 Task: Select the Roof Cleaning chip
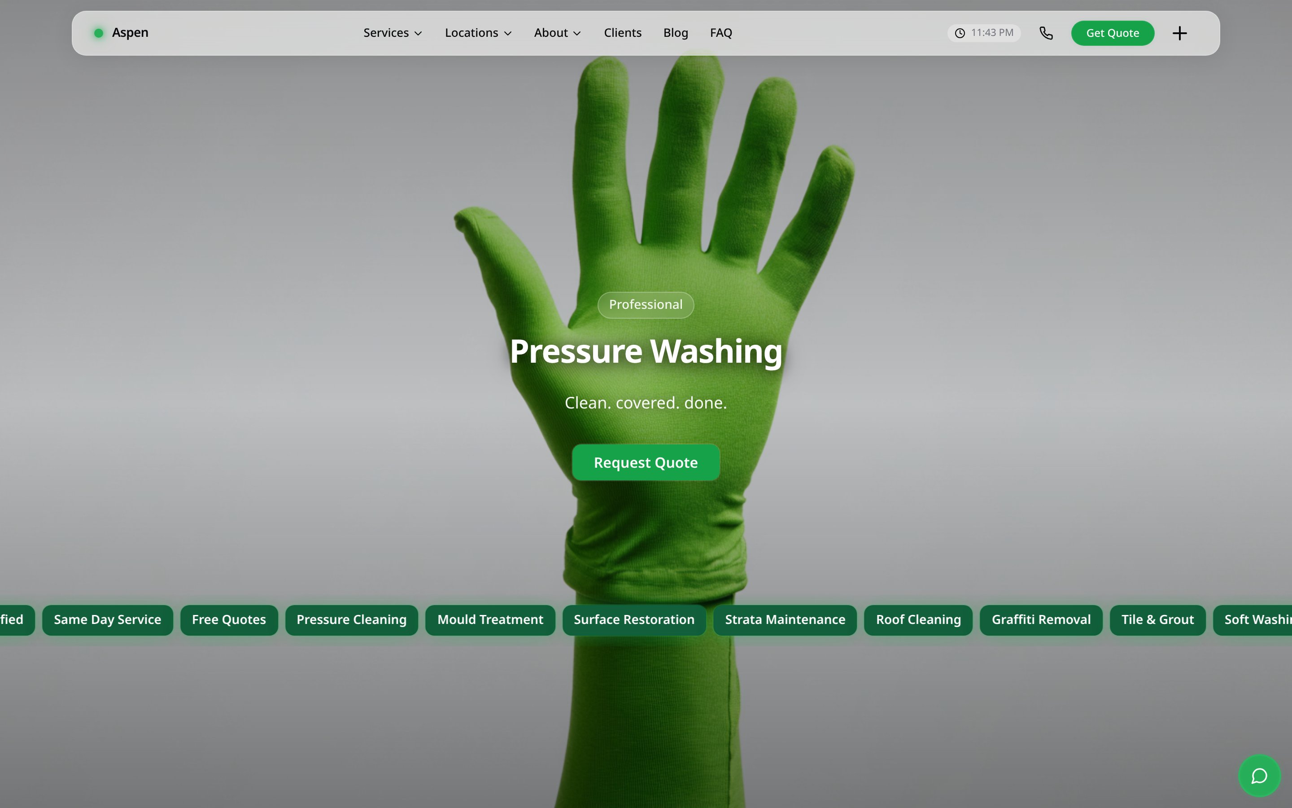(x=918, y=620)
